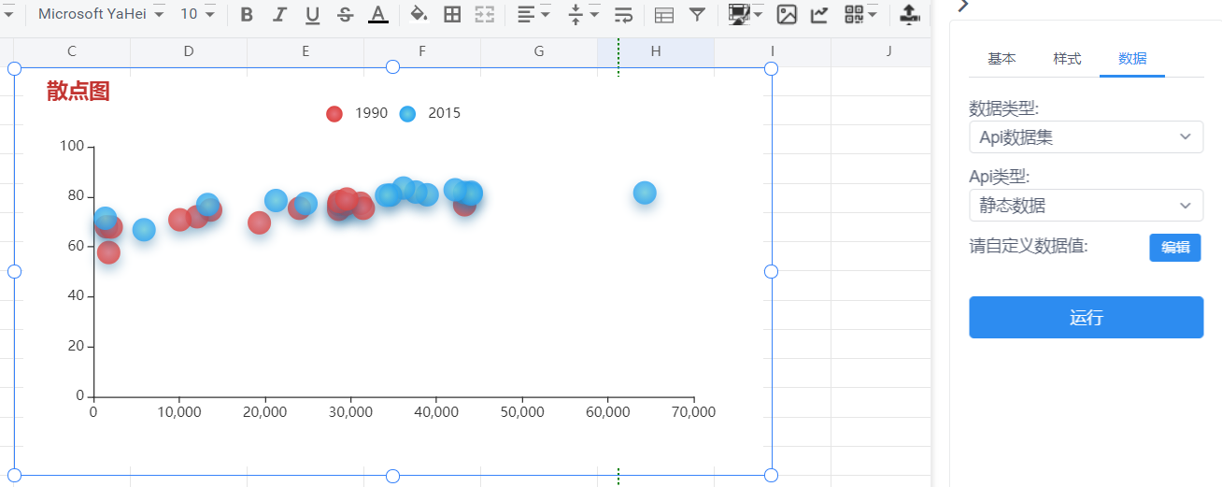Select column E header
This screenshot has height=487, width=1222.
pyautogui.click(x=305, y=51)
